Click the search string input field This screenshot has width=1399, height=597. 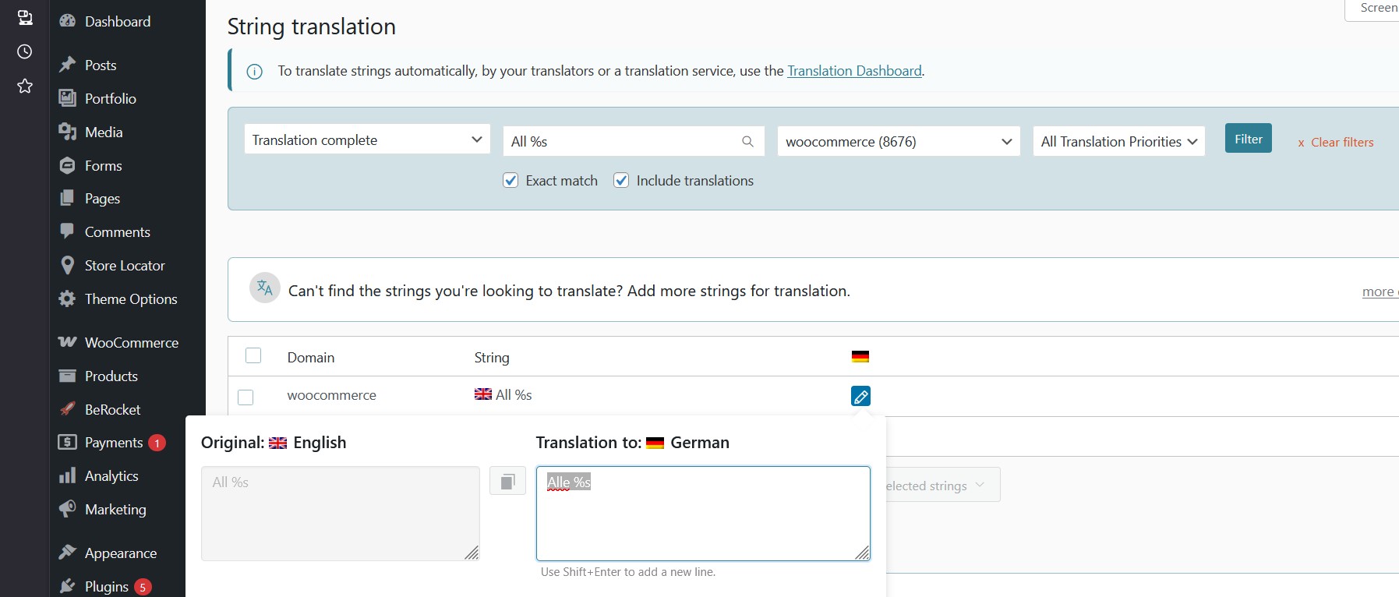pyautogui.click(x=634, y=141)
